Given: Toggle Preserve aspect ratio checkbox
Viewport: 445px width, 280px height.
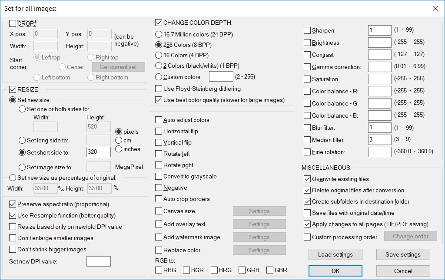Looking at the screenshot, I should coord(13,204).
